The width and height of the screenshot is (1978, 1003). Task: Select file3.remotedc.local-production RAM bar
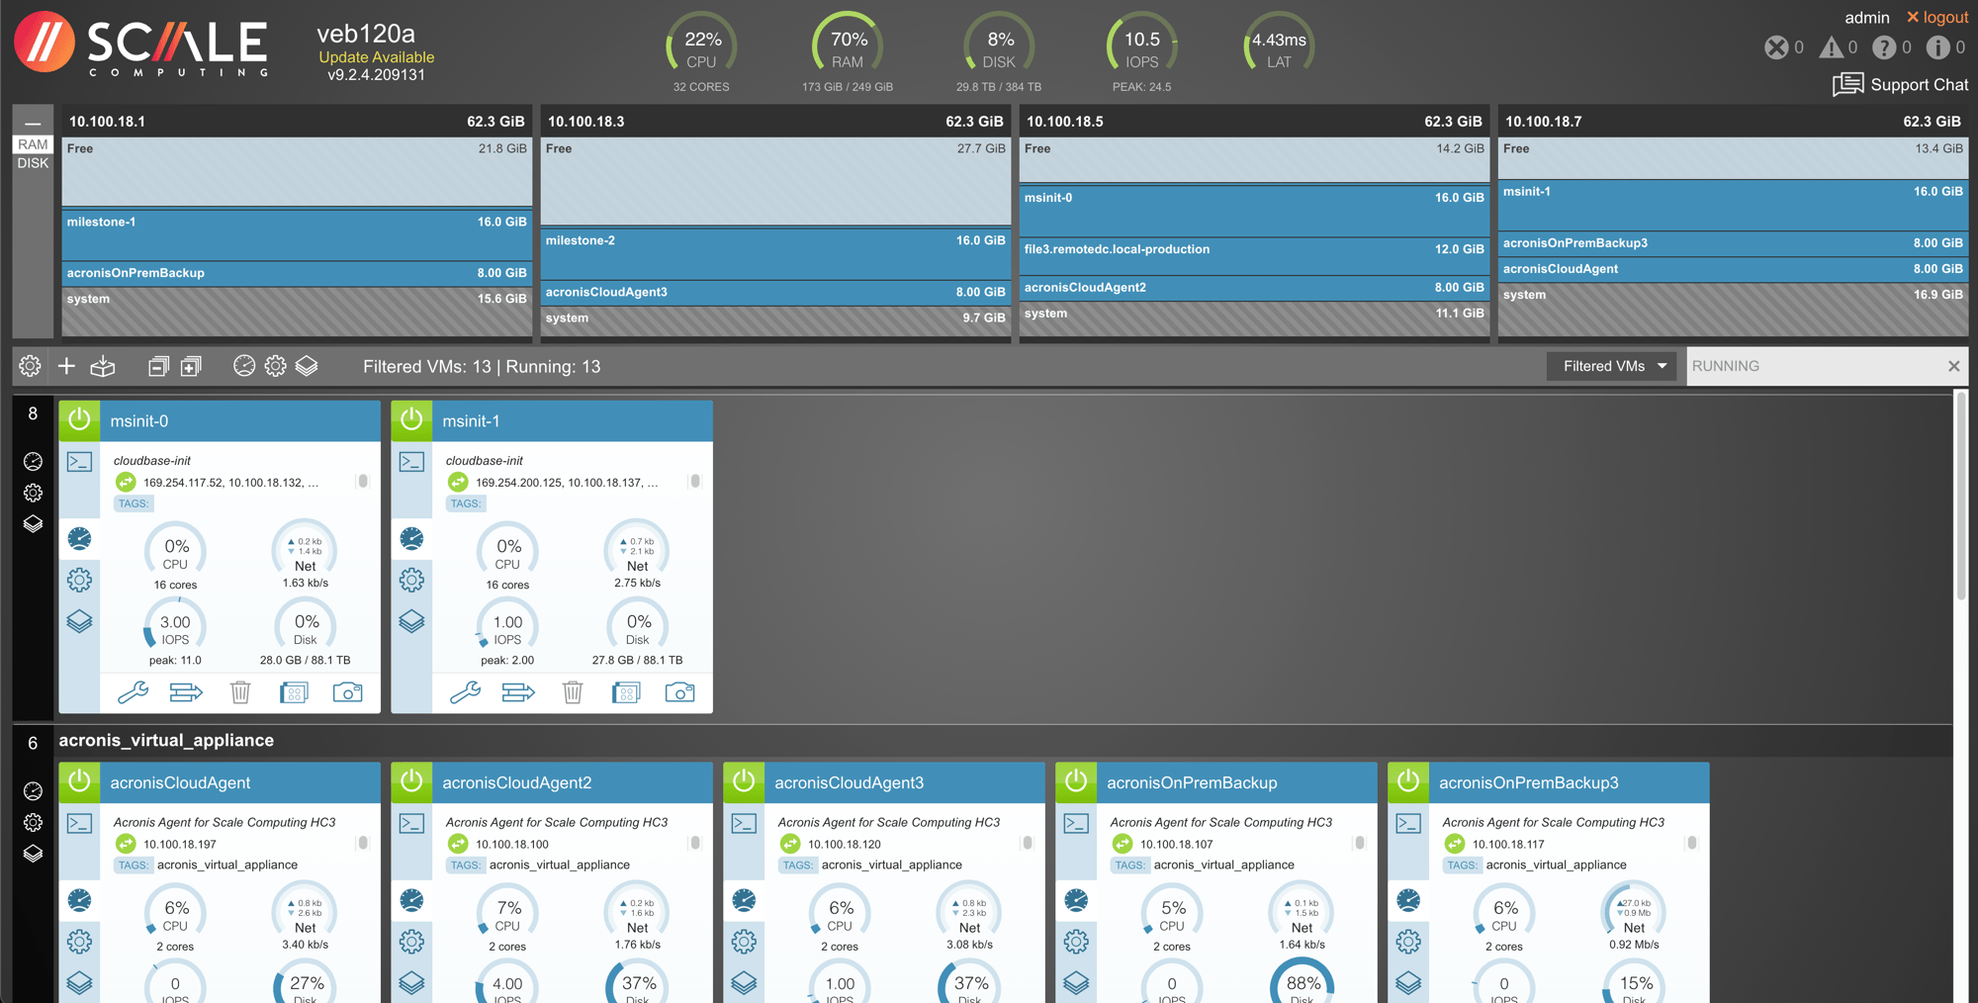tap(1254, 255)
